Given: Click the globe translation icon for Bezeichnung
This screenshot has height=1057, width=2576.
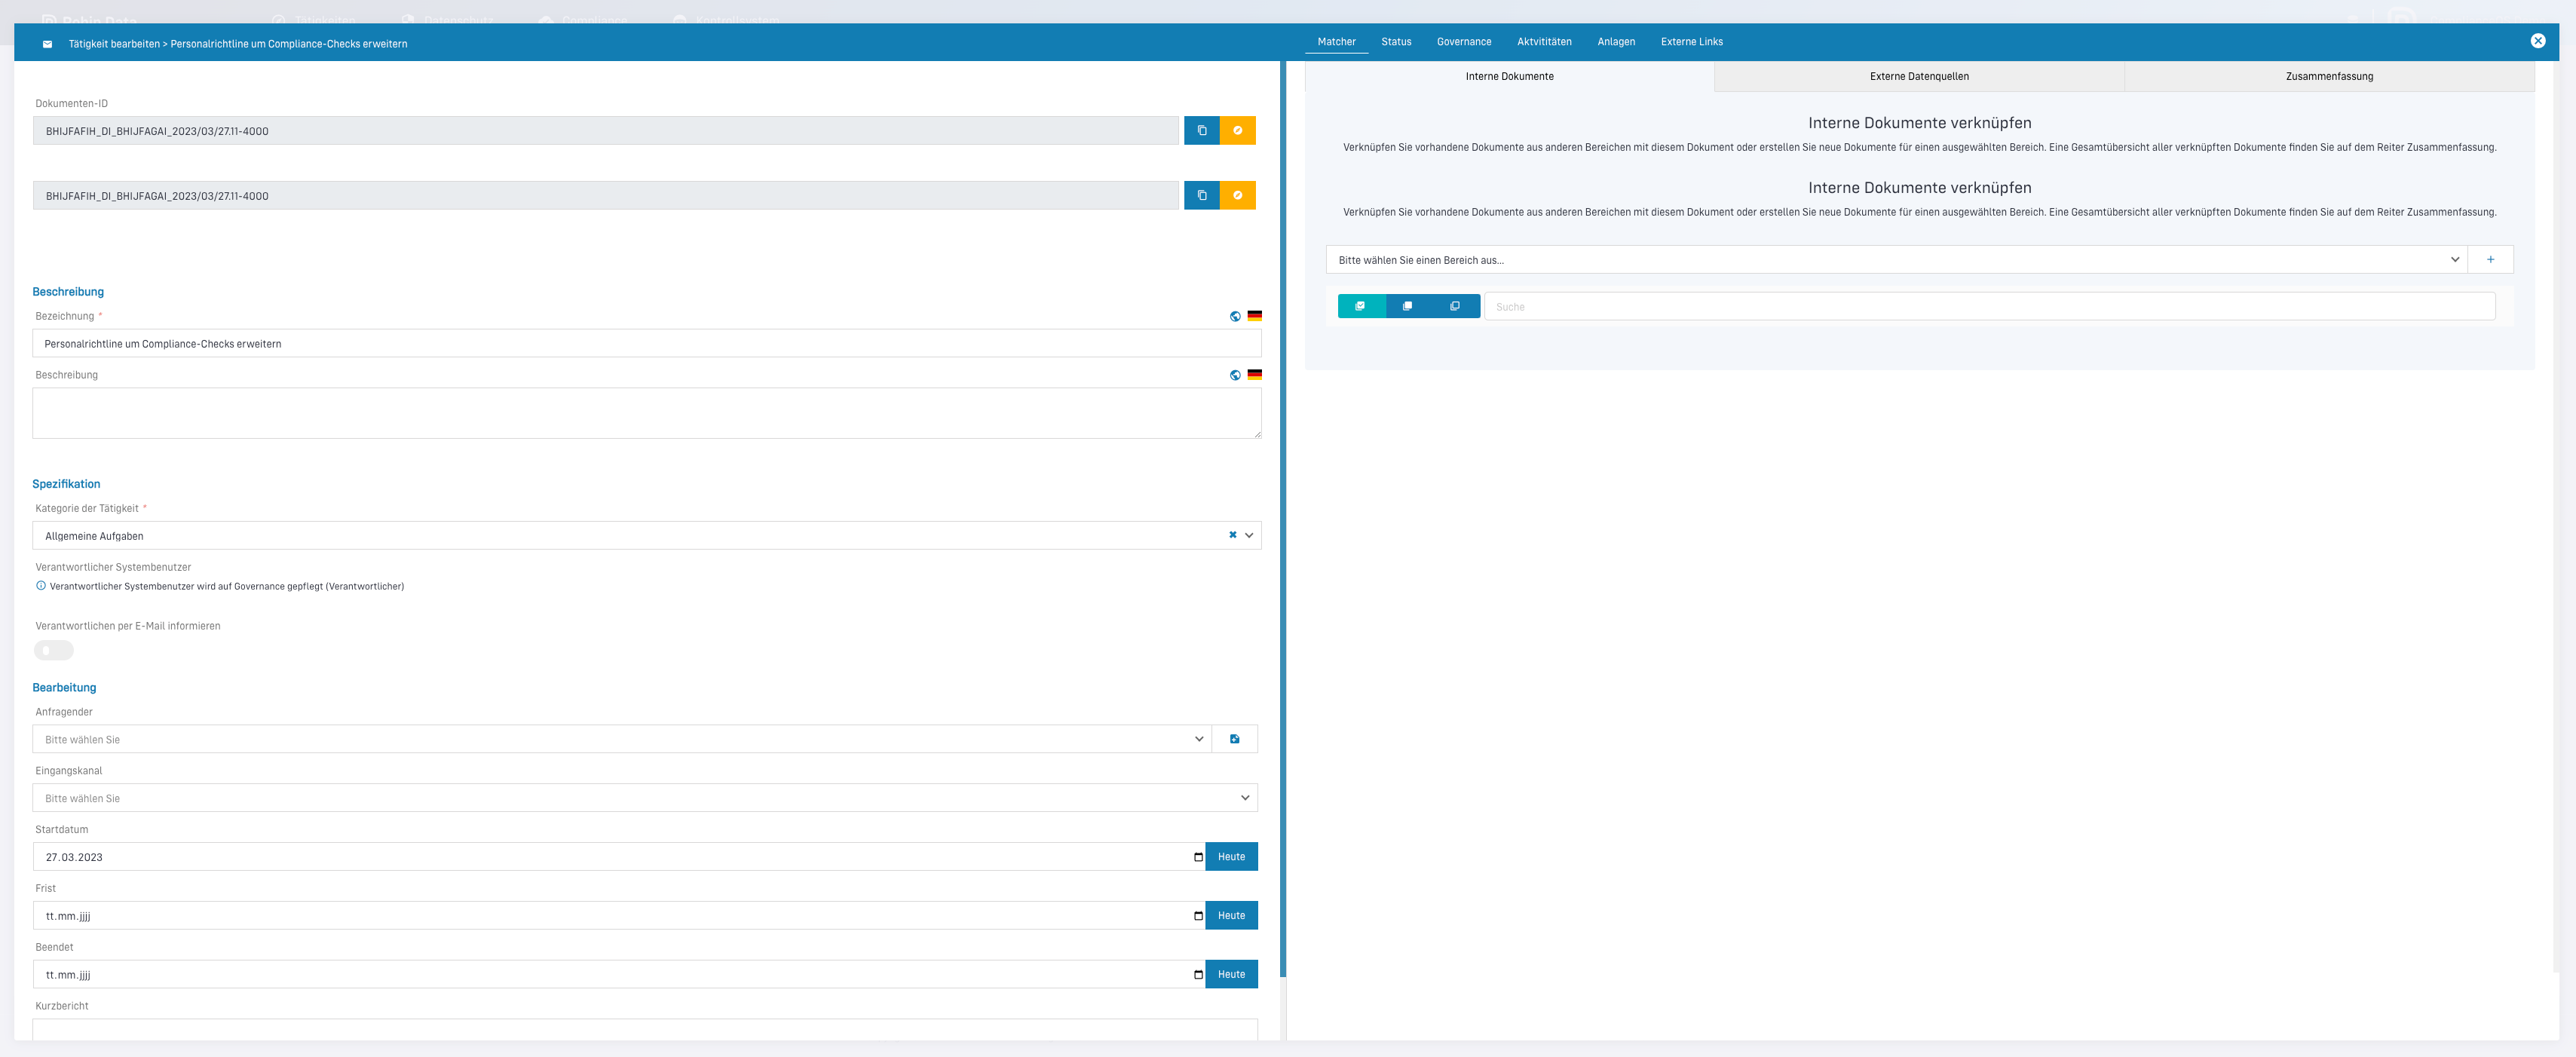Looking at the screenshot, I should pos(1235,316).
